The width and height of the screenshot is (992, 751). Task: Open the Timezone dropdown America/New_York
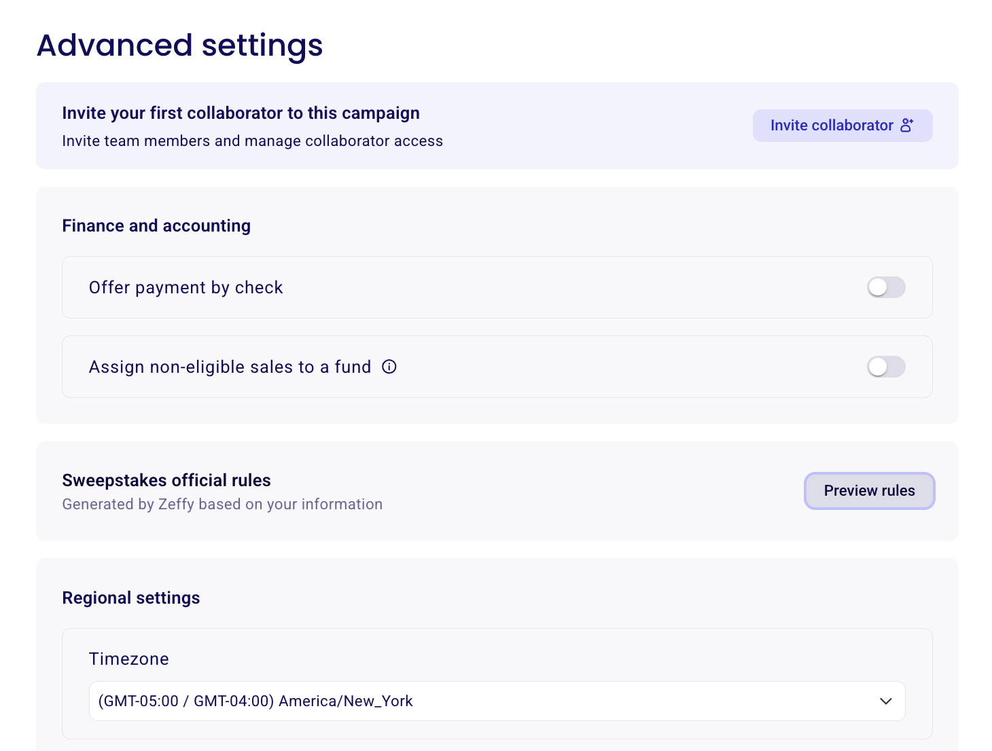[x=497, y=701]
